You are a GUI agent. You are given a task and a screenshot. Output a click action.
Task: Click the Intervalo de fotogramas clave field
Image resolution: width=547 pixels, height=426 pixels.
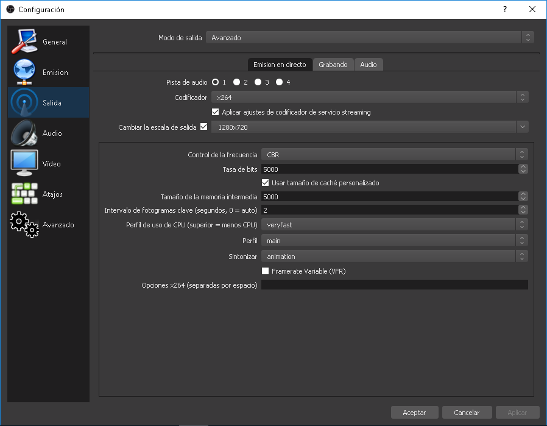(x=390, y=210)
